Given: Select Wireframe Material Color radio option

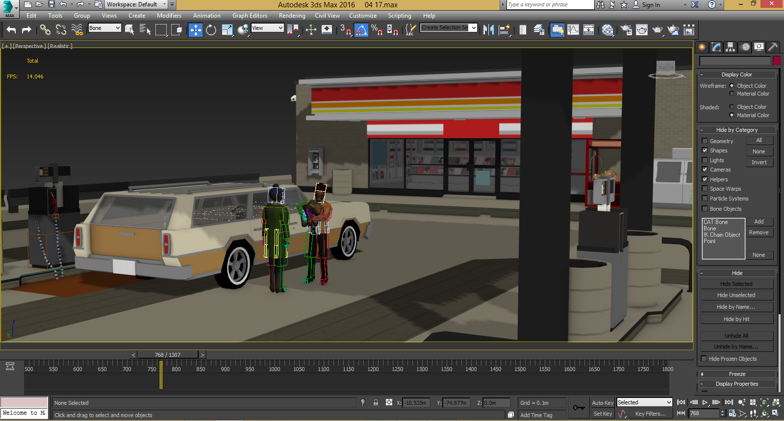Looking at the screenshot, I should click(x=732, y=94).
